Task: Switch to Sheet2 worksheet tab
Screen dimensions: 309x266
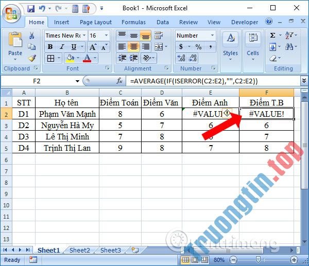Action: point(80,250)
